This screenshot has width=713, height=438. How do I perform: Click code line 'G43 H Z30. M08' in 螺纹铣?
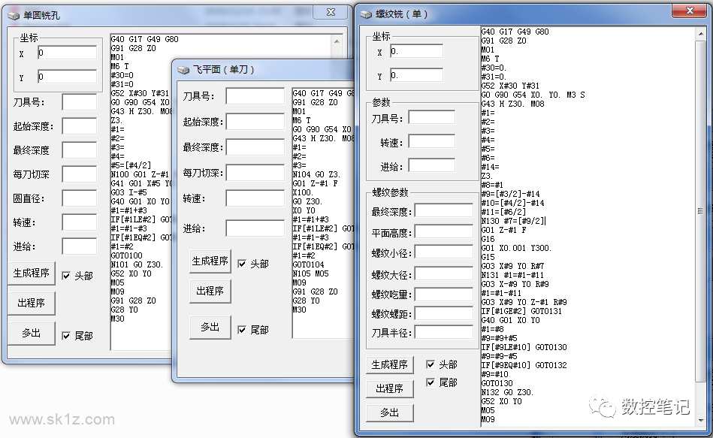click(x=513, y=104)
